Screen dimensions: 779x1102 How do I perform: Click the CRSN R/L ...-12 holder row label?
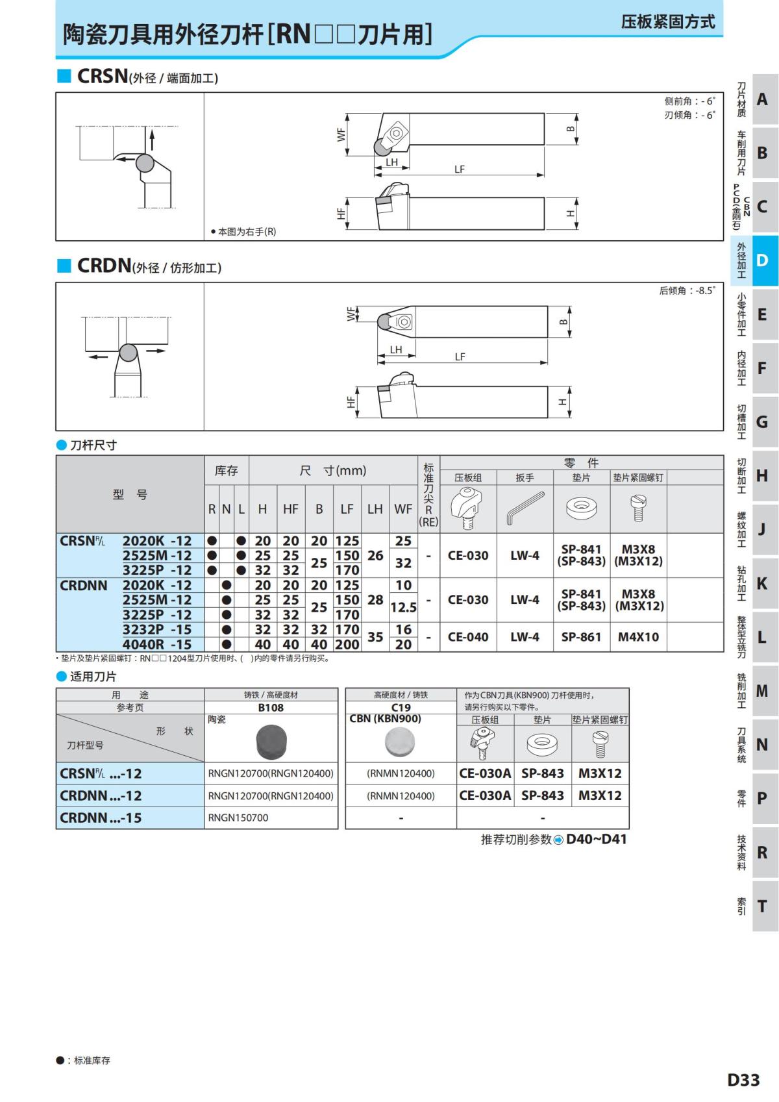pos(101,773)
